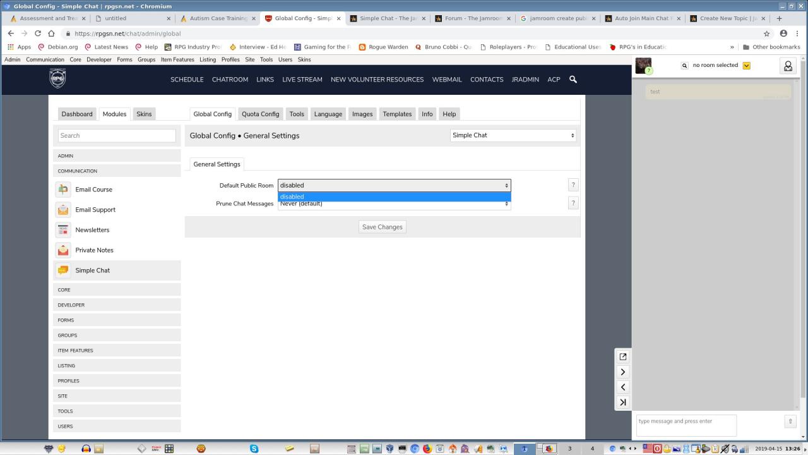This screenshot has width=808, height=455.
Task: Open the WEBMAIL navigation link
Action: [447, 80]
